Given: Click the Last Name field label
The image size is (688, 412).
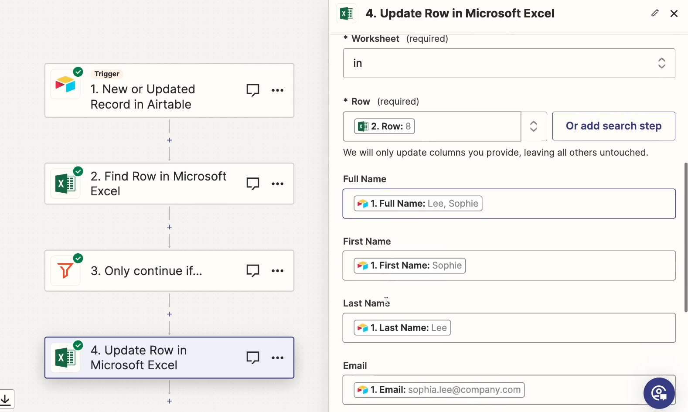Looking at the screenshot, I should click(x=366, y=303).
